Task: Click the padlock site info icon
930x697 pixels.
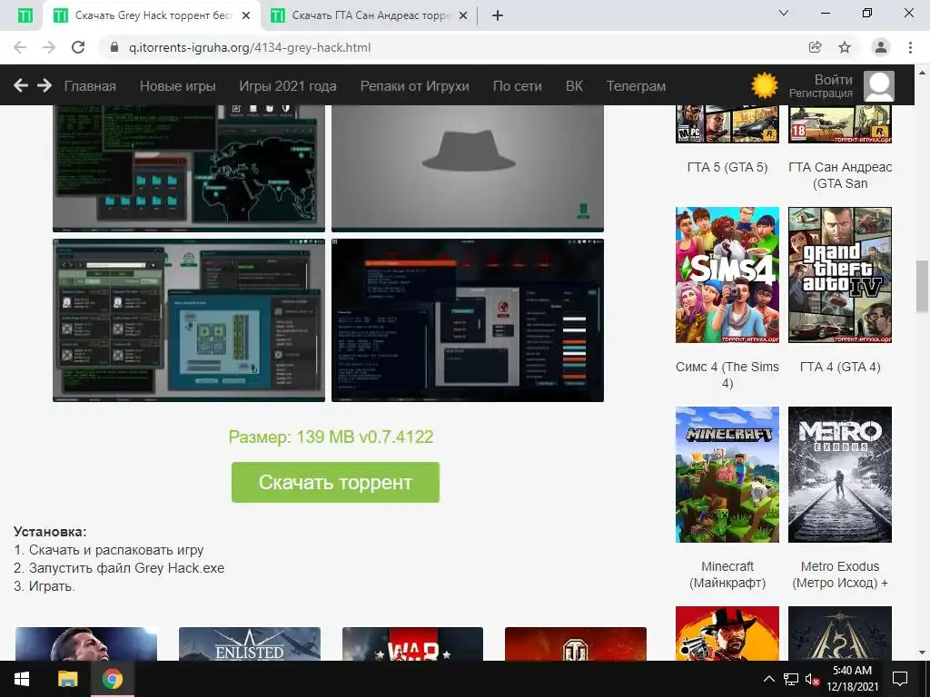Action: click(x=114, y=47)
